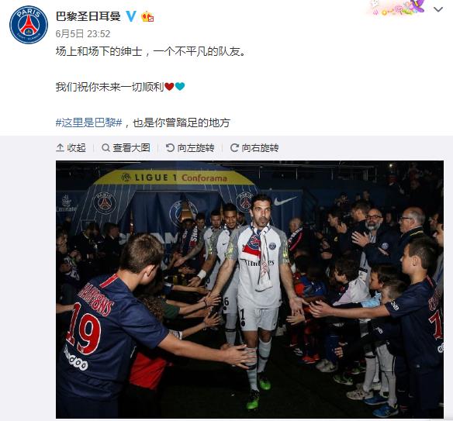
Task: Click the blue heart emoji in post
Action: tap(180, 86)
